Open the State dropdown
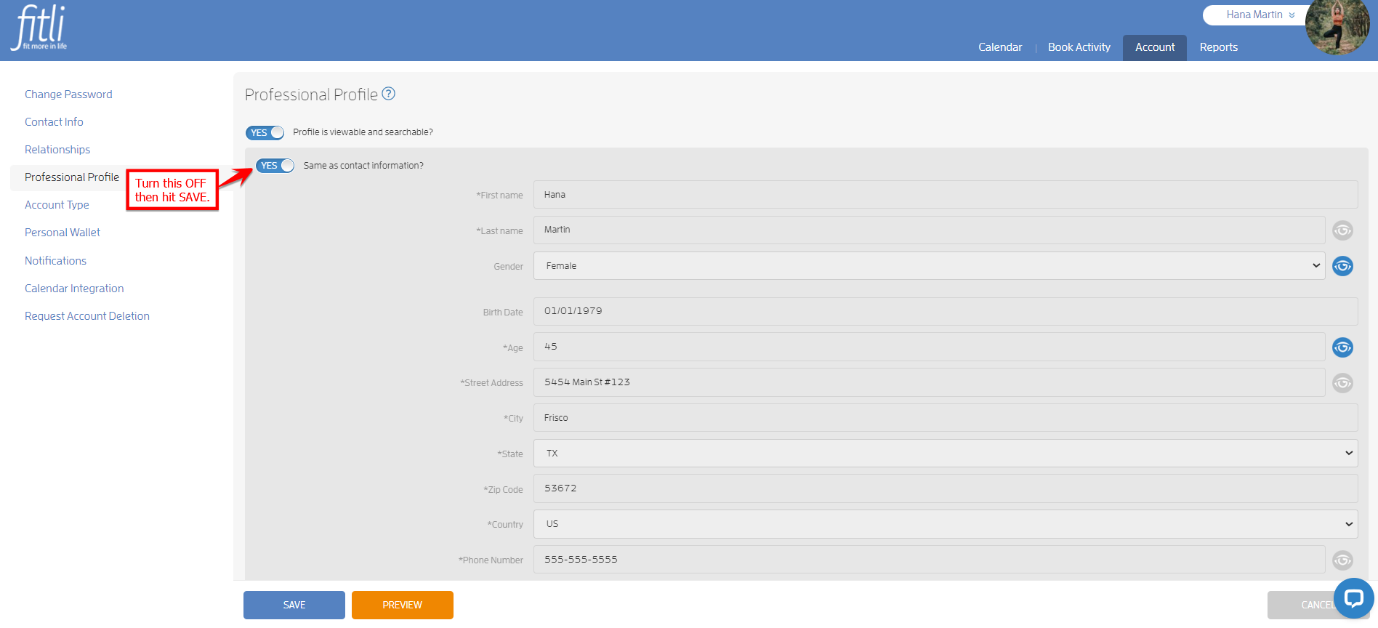Screen dimensions: 1378x628 946,454
